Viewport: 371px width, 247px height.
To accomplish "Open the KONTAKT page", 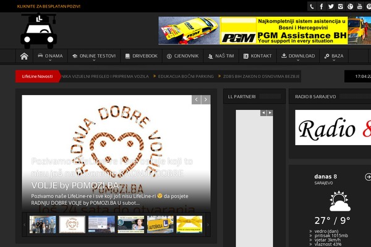I will tap(258, 56).
